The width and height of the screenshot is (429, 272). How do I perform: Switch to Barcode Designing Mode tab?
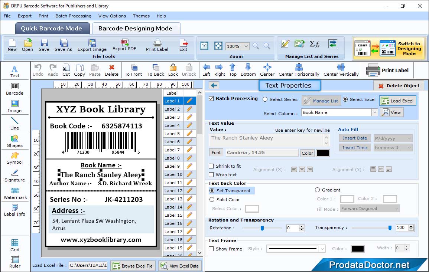136,29
